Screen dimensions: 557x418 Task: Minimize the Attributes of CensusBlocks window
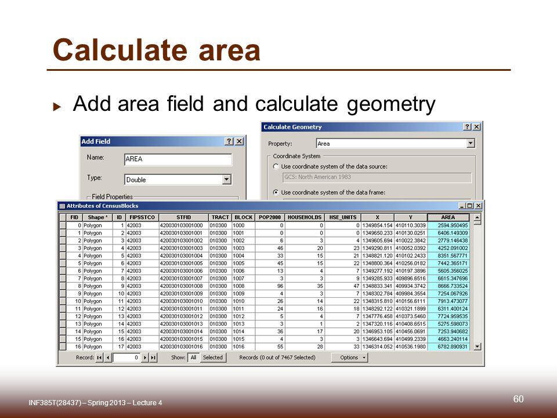pyautogui.click(x=462, y=206)
